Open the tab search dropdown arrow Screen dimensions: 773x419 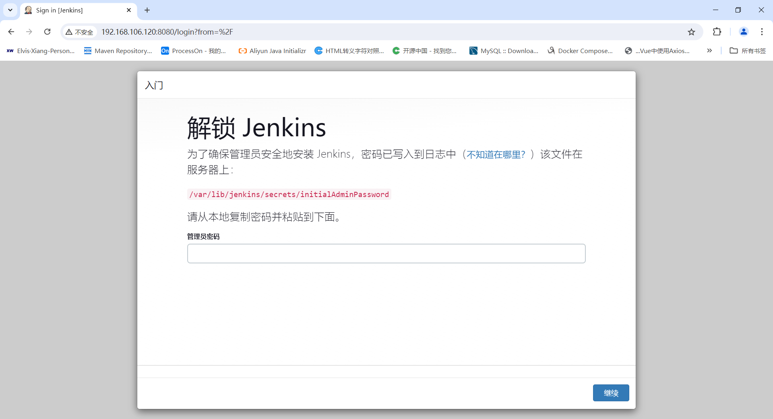10,10
